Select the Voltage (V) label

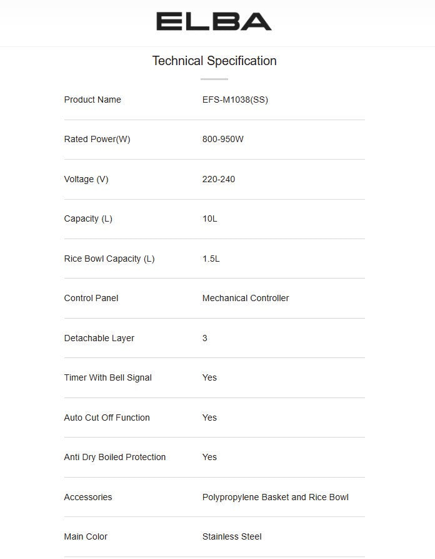86,179
